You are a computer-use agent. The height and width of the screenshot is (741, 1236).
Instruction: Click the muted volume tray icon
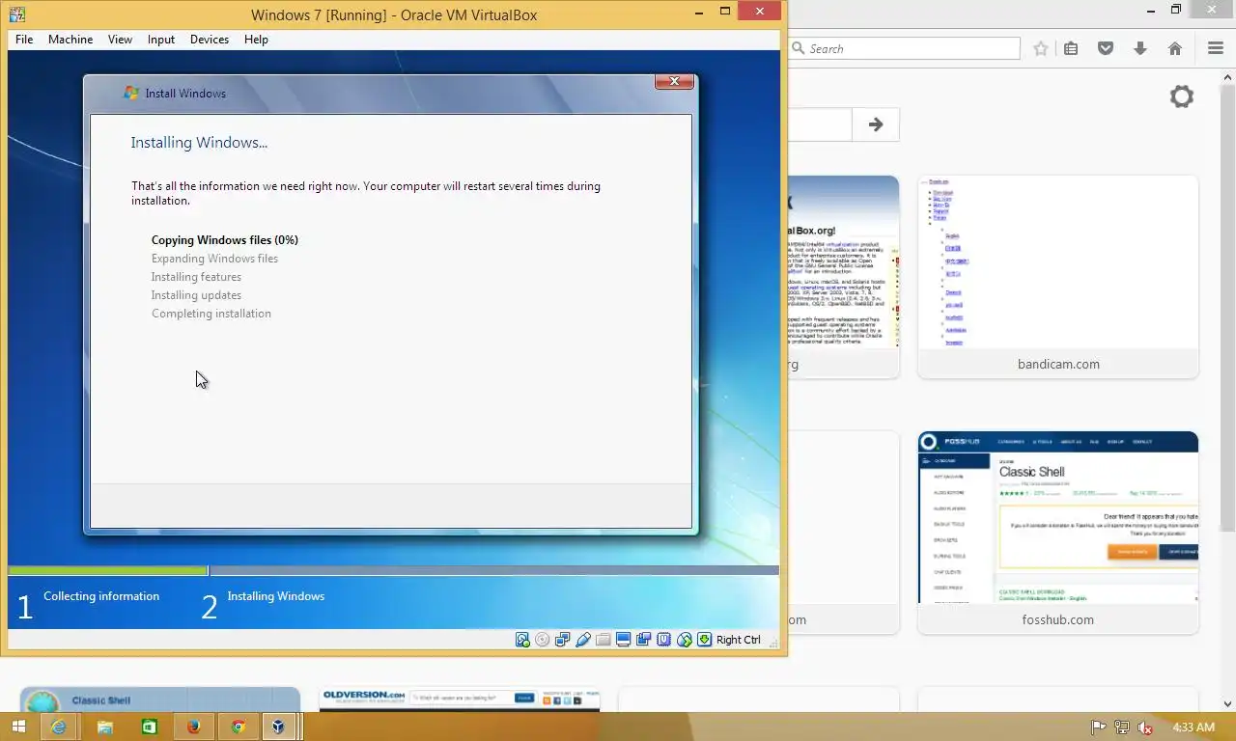[1144, 727]
